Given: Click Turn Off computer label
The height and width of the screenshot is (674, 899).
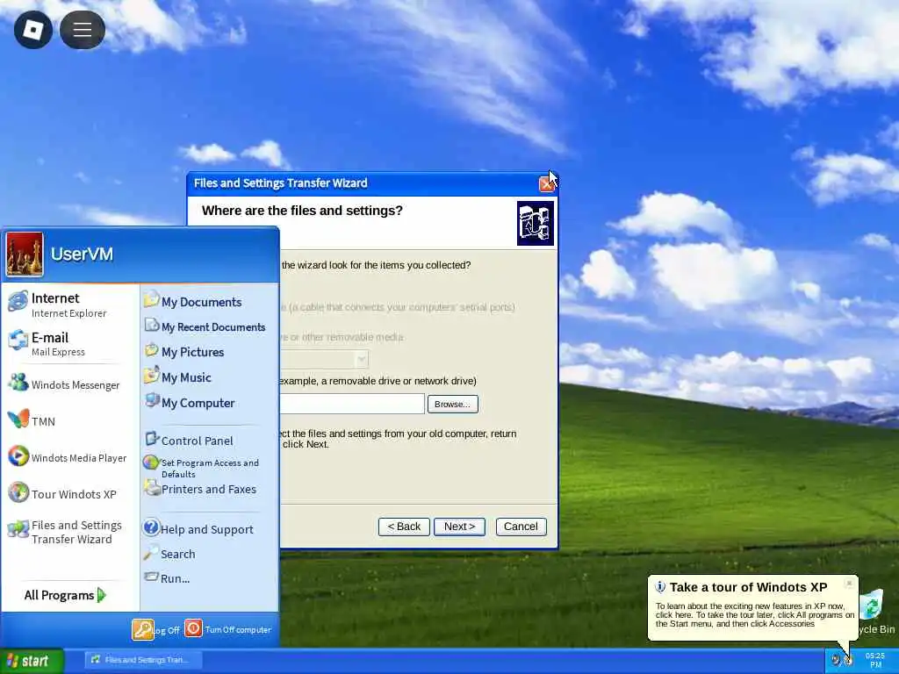Looking at the screenshot, I should pos(238,629).
